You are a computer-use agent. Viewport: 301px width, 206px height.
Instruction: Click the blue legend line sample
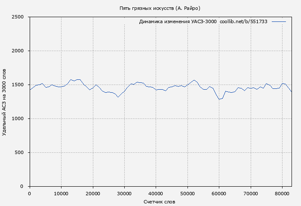pyautogui.click(x=279, y=21)
